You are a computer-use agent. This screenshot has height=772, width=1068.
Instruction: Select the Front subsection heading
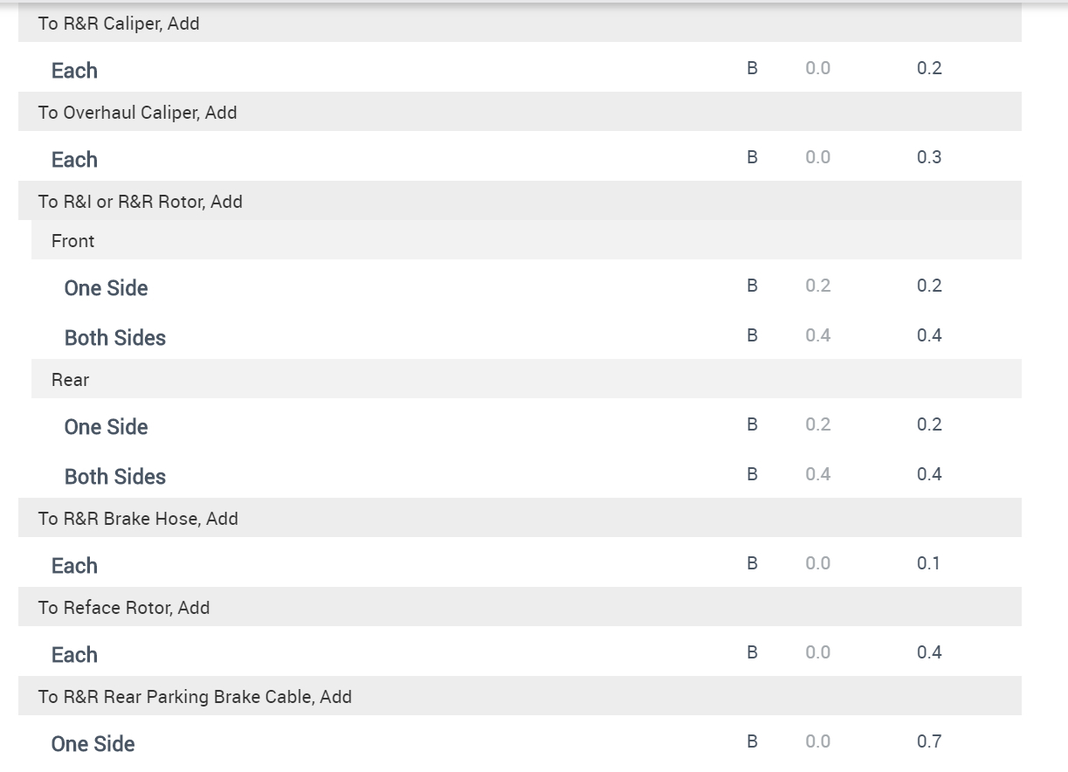pyautogui.click(x=72, y=241)
